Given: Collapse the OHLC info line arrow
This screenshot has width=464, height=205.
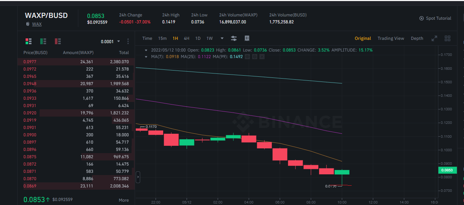Looking at the screenshot, I should pyautogui.click(x=146, y=50).
